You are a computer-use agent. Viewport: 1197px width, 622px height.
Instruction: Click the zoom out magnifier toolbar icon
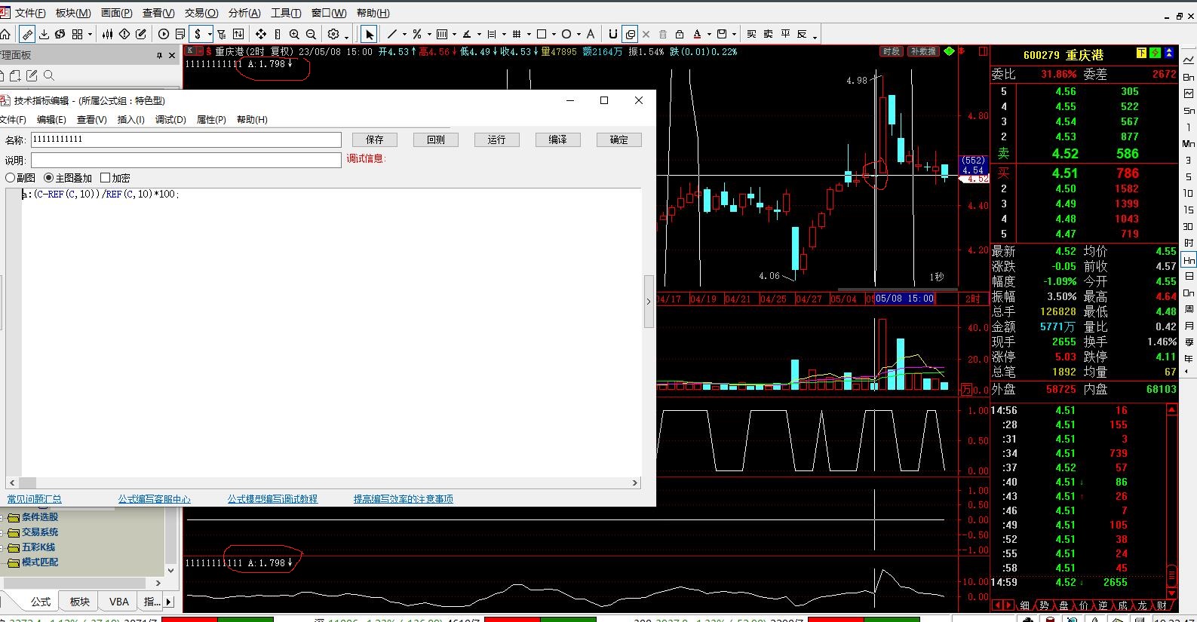[311, 34]
